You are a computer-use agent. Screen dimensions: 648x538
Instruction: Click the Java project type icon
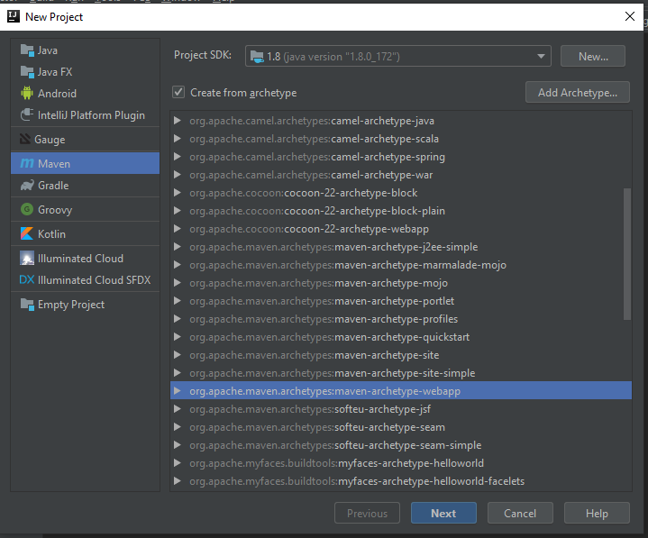click(27, 50)
